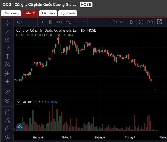Open the Tài chính tab
The image size is (167, 142).
(48, 13)
